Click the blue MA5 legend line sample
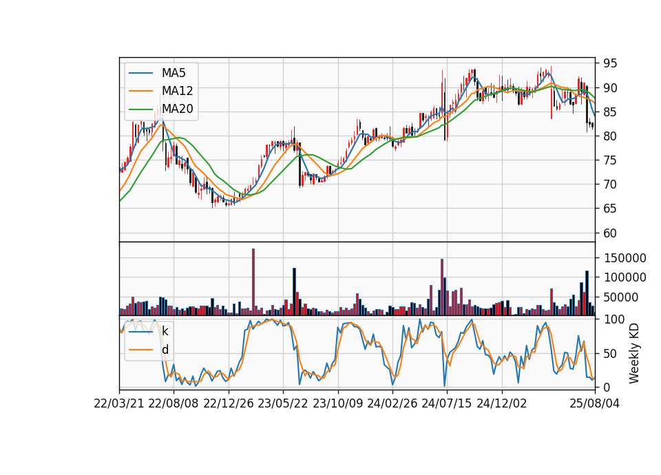Screen dimensions: 661x475 pyautogui.click(x=140, y=73)
